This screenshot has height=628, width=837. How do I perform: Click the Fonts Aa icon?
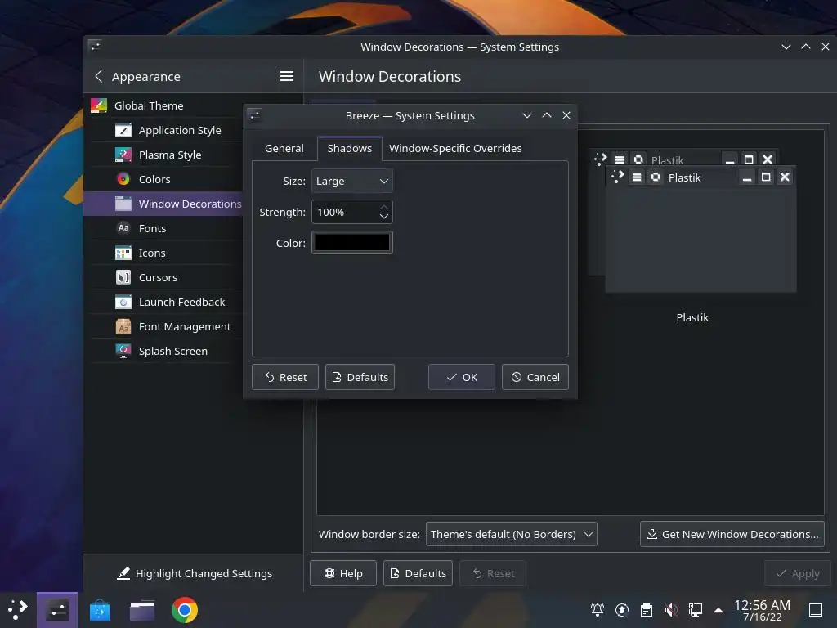point(123,228)
